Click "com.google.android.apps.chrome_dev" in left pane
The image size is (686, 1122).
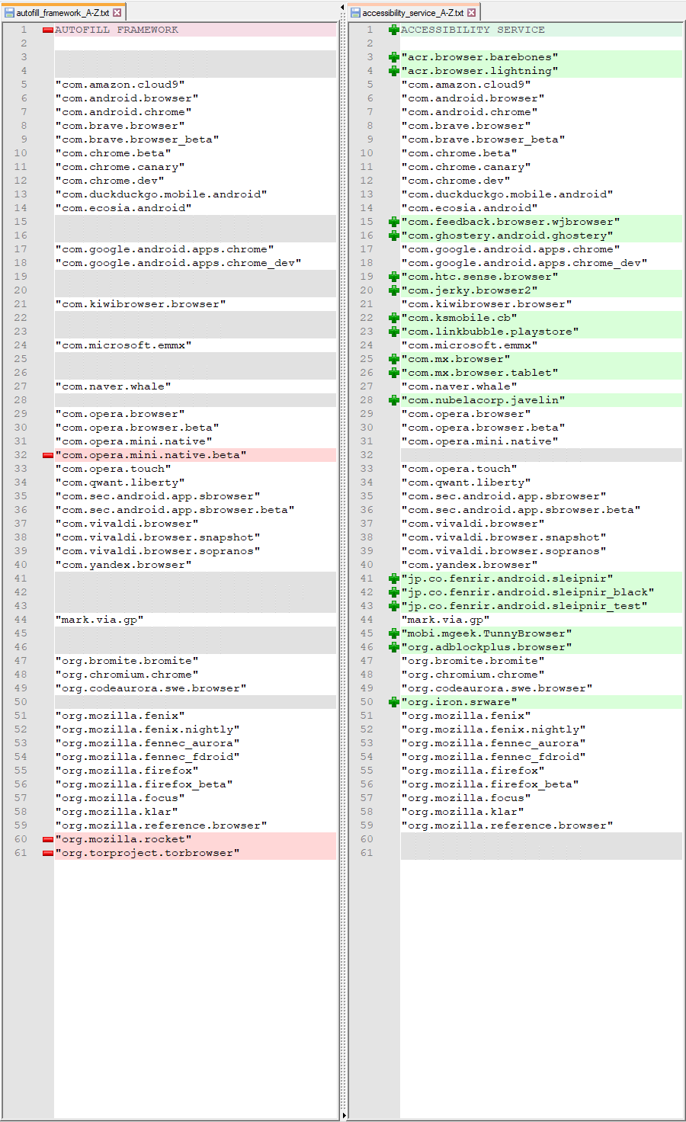coord(178,263)
